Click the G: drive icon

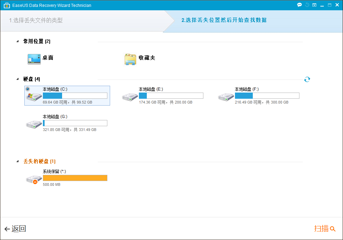(34, 124)
